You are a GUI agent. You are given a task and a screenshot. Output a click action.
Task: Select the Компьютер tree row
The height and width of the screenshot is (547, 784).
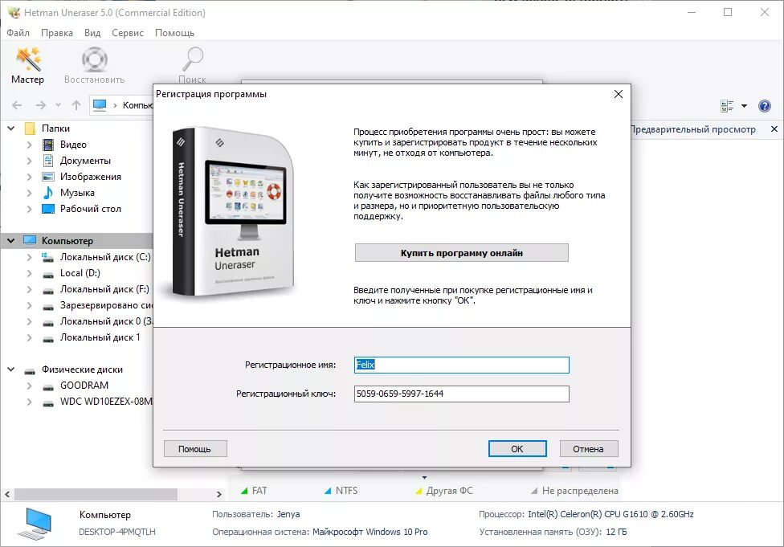(x=77, y=240)
